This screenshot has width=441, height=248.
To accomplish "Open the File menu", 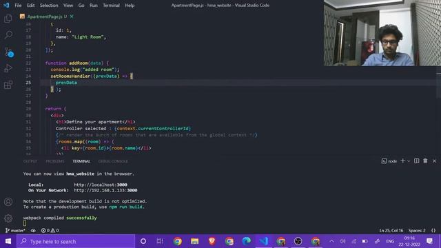I will pos(18,6).
